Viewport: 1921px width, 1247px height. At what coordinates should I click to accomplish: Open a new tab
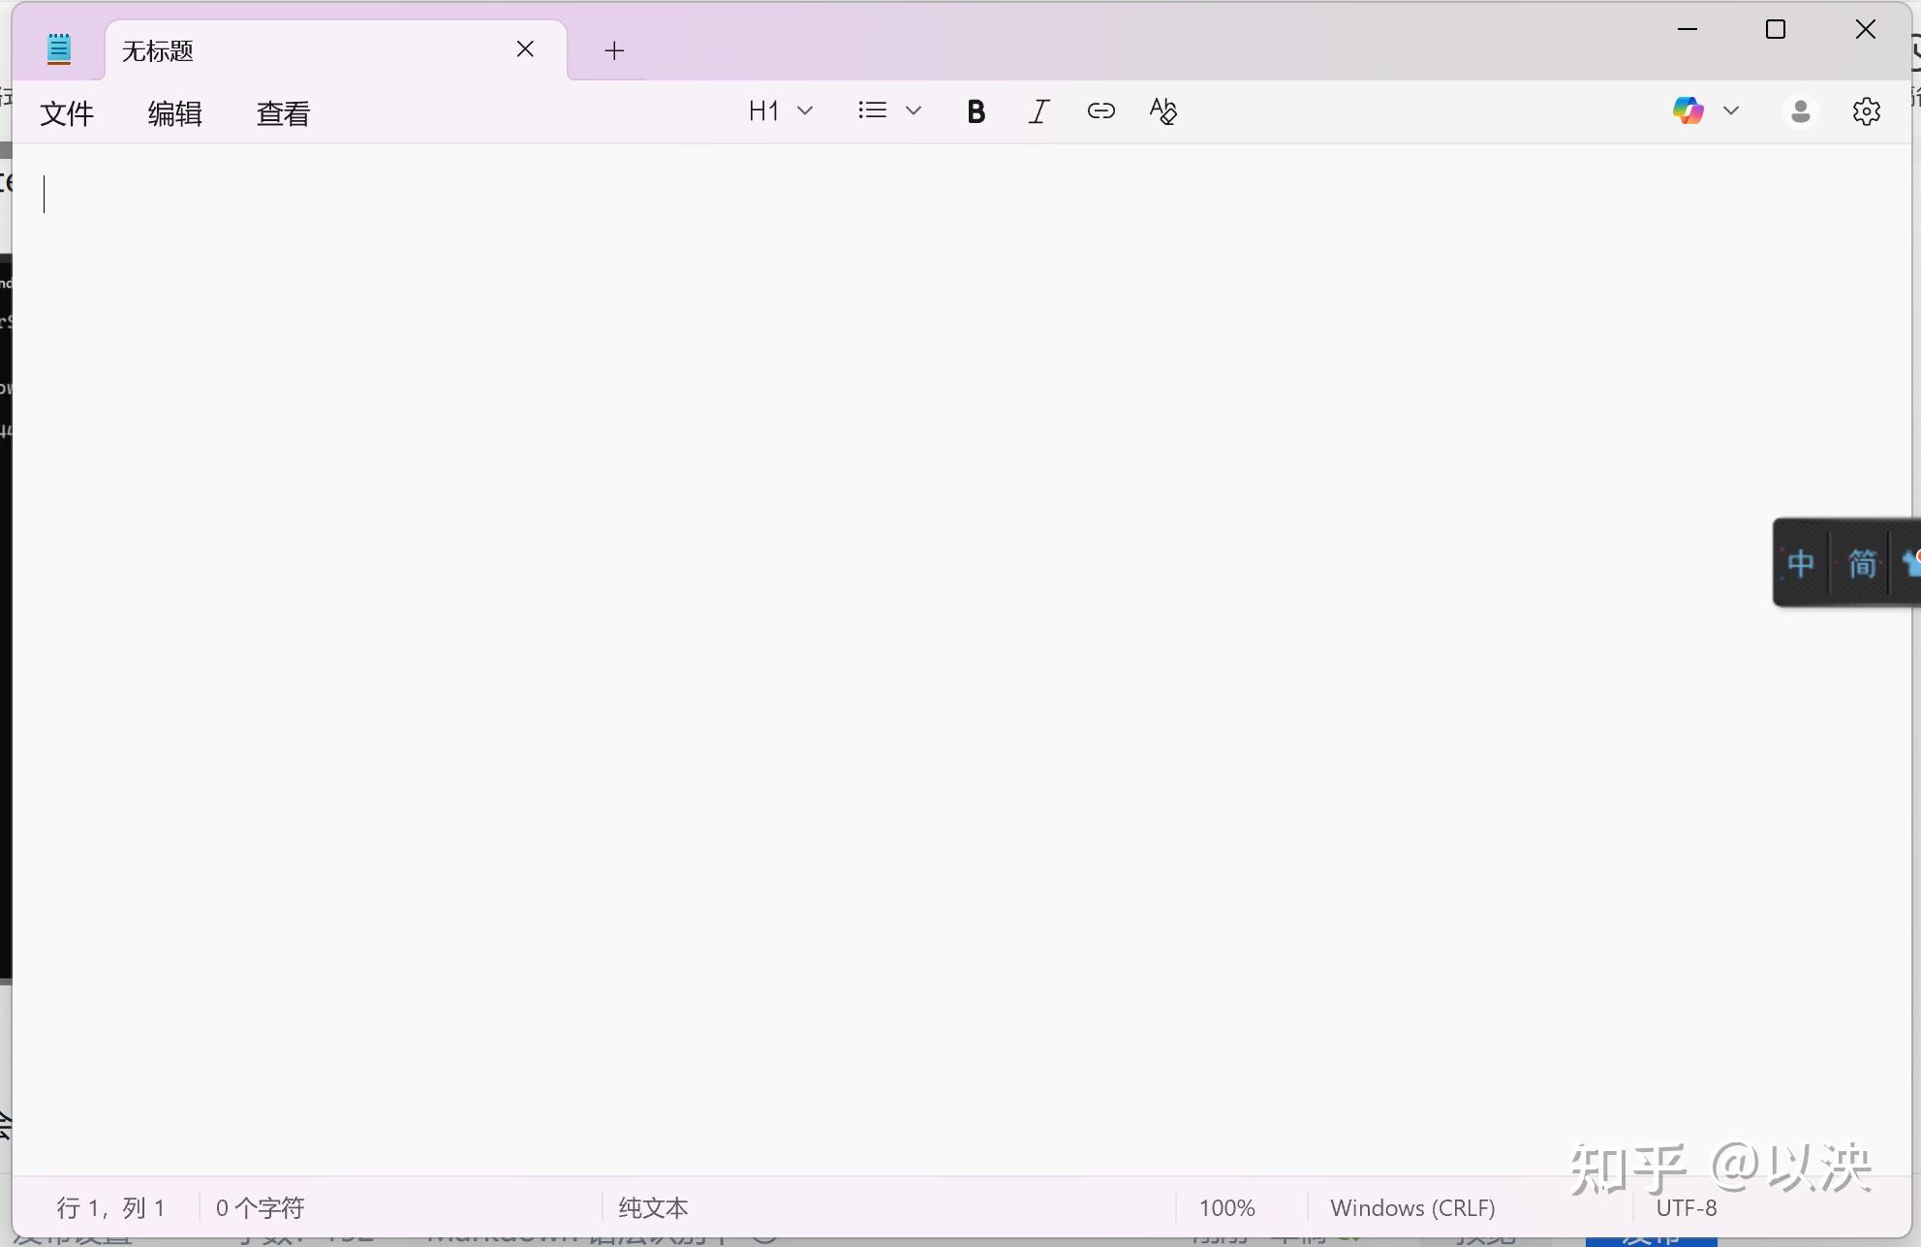click(x=613, y=49)
